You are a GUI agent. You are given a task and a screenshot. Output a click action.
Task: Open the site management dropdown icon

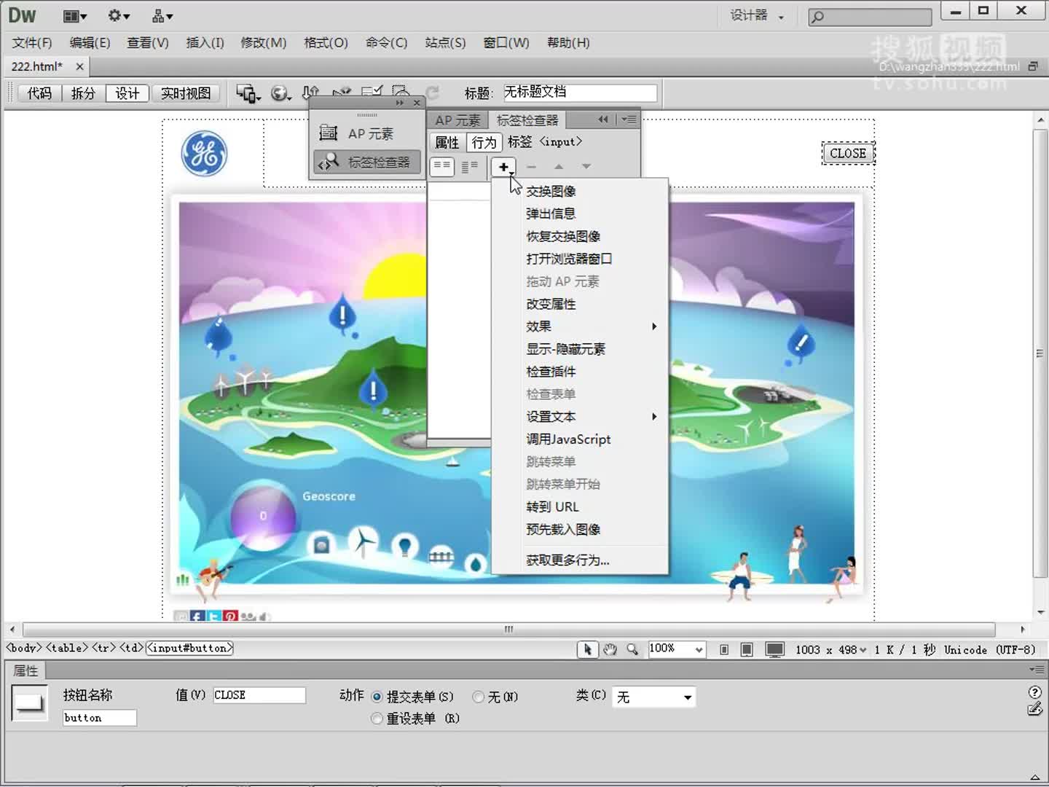coord(162,16)
